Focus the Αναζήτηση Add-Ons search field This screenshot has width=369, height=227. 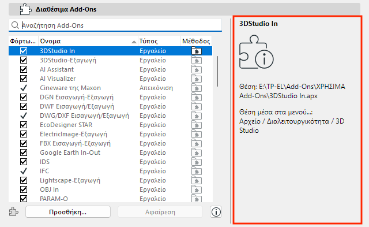[115, 25]
